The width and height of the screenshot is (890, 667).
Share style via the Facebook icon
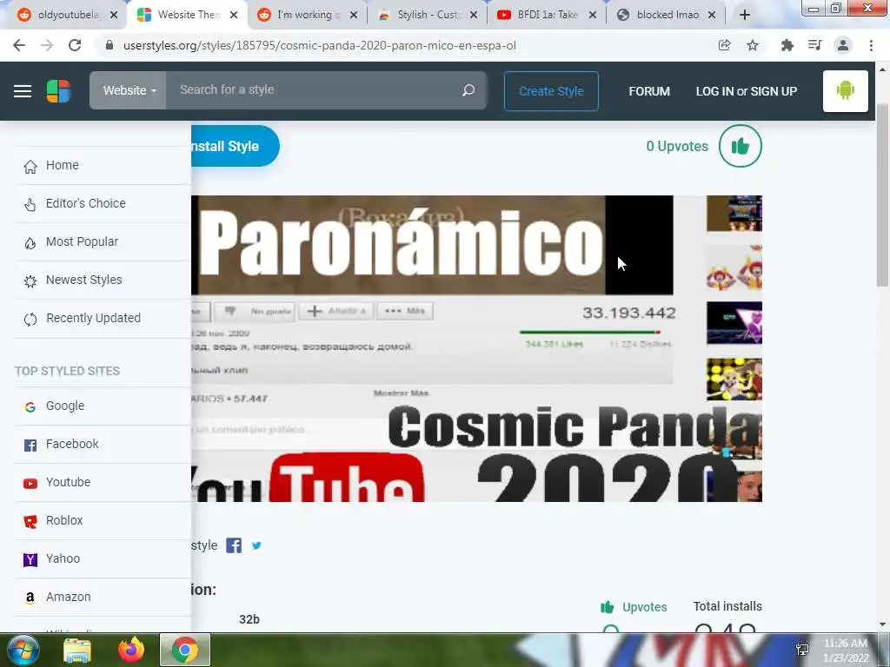[234, 545]
